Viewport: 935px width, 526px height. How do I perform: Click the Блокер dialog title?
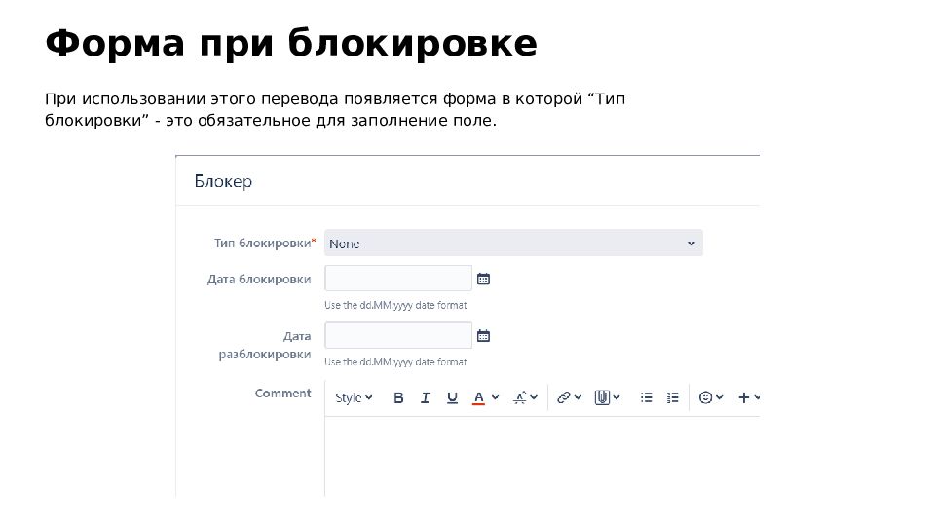tap(223, 182)
